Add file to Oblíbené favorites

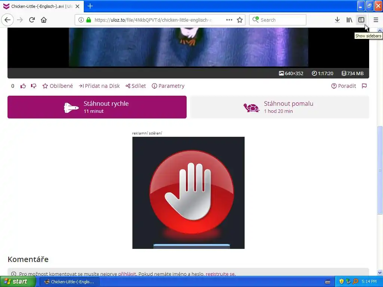coord(58,86)
